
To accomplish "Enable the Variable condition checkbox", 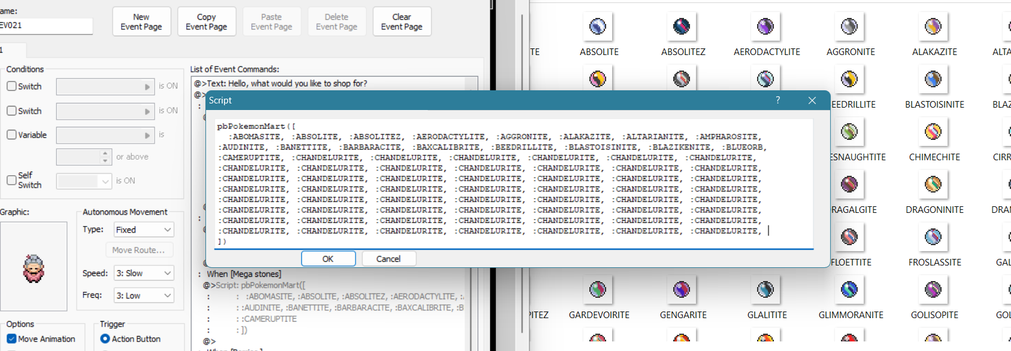I will [x=11, y=135].
